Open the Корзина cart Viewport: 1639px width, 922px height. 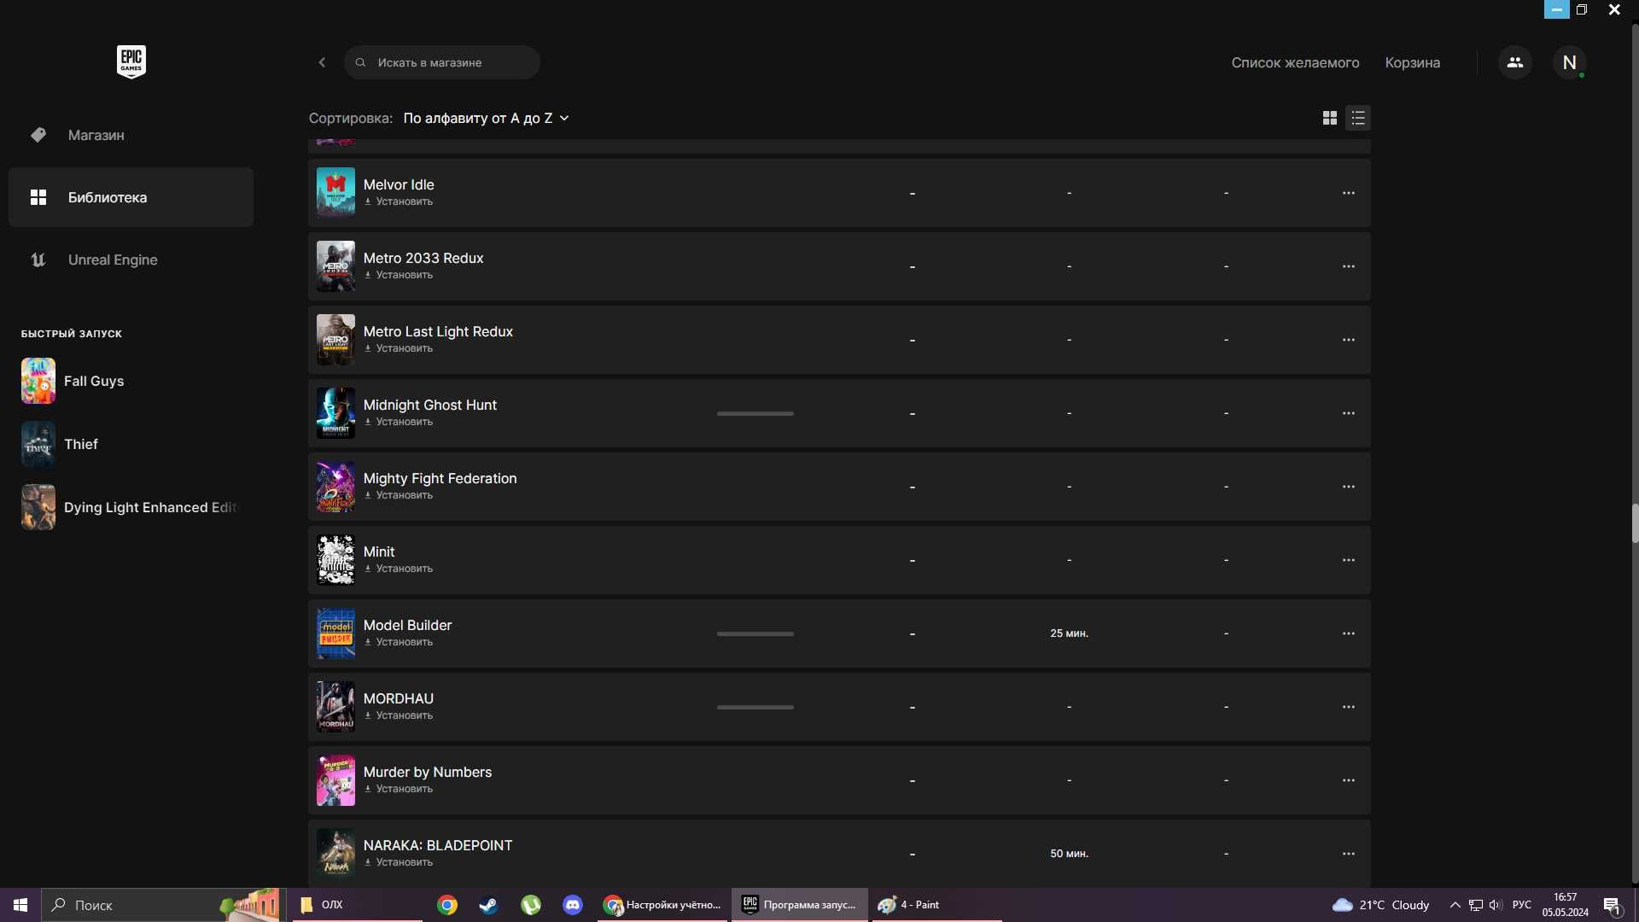(1412, 62)
